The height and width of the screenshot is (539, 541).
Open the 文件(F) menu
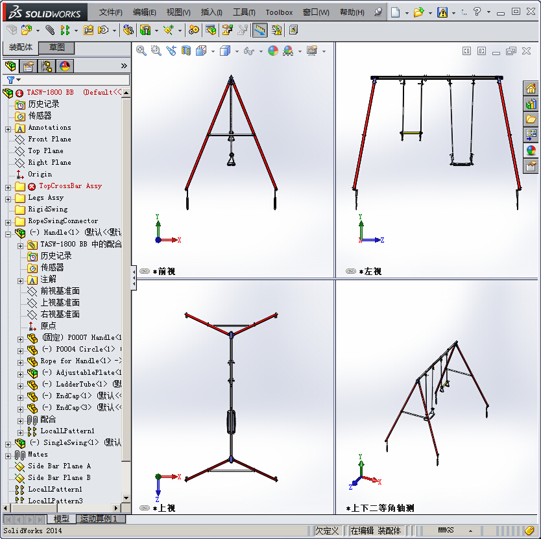click(x=110, y=12)
